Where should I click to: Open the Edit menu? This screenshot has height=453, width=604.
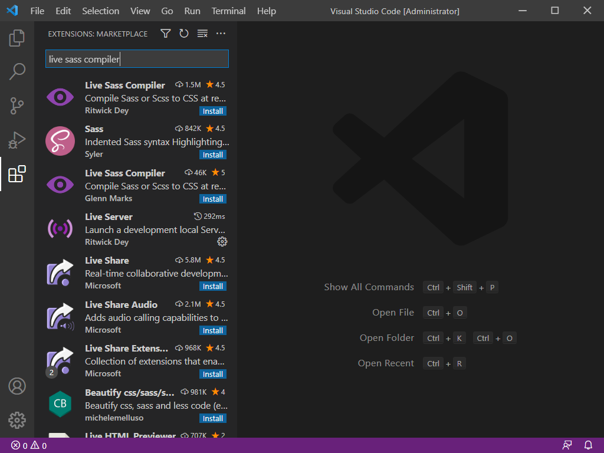[x=63, y=11]
